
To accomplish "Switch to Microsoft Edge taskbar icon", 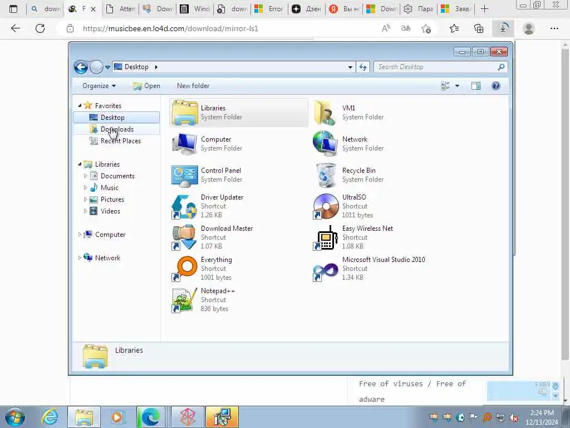I will click(x=150, y=417).
